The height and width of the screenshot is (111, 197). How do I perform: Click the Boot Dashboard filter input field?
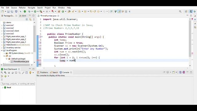(18, 84)
